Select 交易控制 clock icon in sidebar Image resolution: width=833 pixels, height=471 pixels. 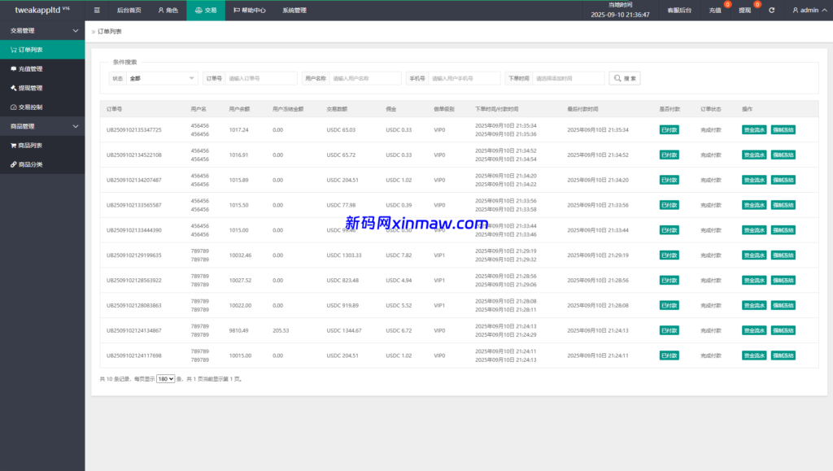(x=15, y=107)
